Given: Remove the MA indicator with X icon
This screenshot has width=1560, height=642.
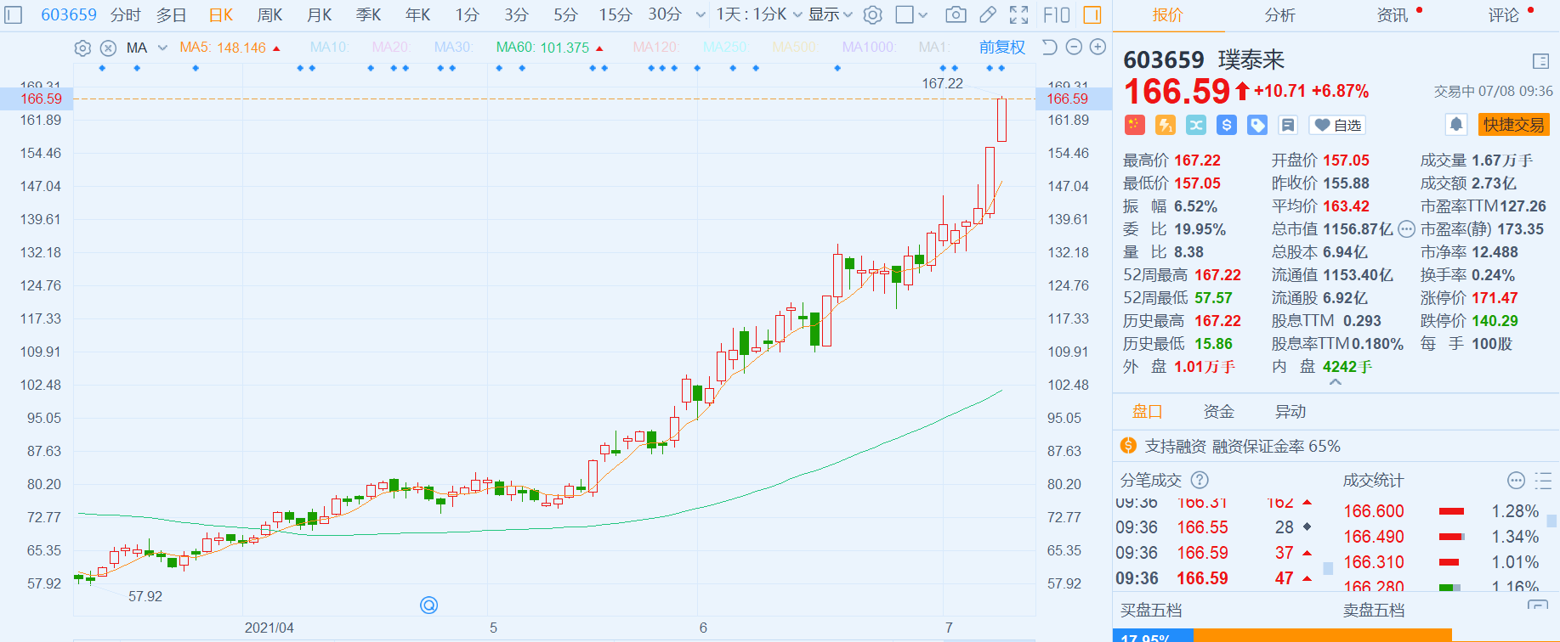Looking at the screenshot, I should 108,48.
